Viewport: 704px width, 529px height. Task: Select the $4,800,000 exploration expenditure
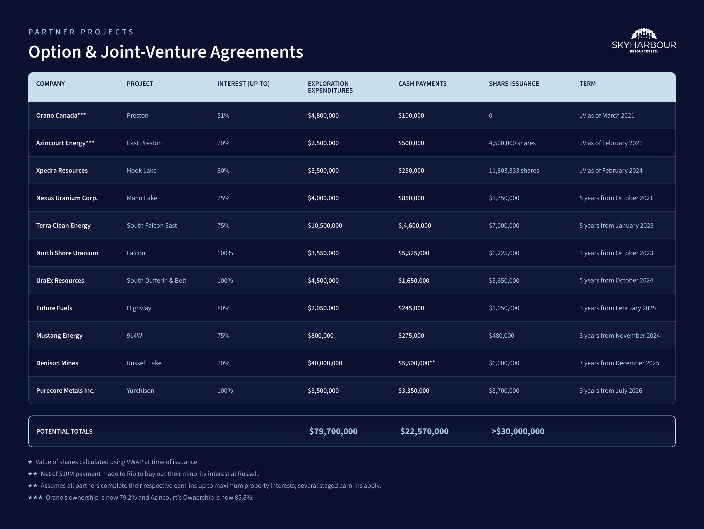tap(323, 116)
